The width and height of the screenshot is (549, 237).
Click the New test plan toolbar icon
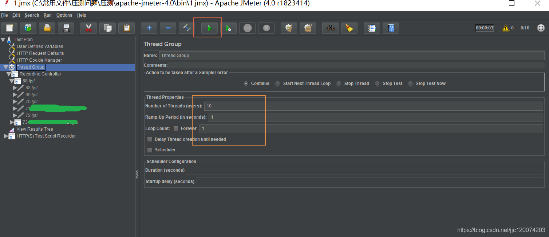(x=9, y=28)
